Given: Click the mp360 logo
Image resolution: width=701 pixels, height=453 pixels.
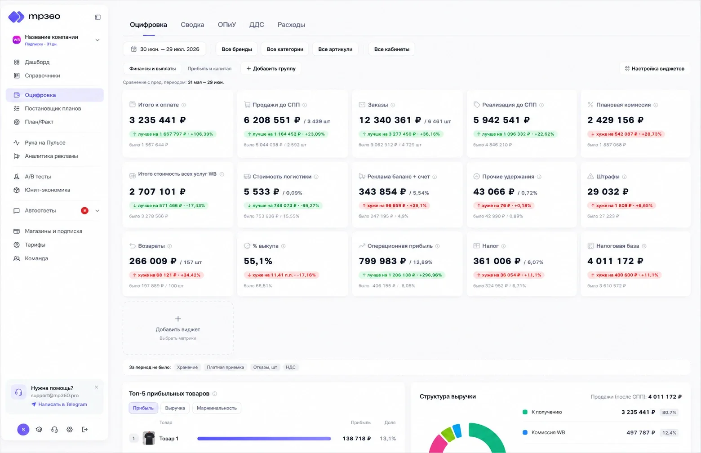Looking at the screenshot, I should (x=34, y=17).
